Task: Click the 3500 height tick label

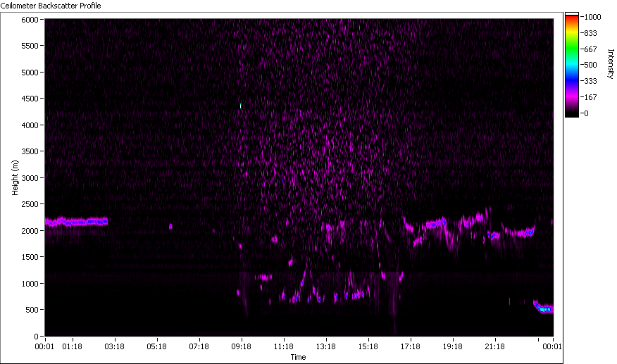Action: coord(30,151)
